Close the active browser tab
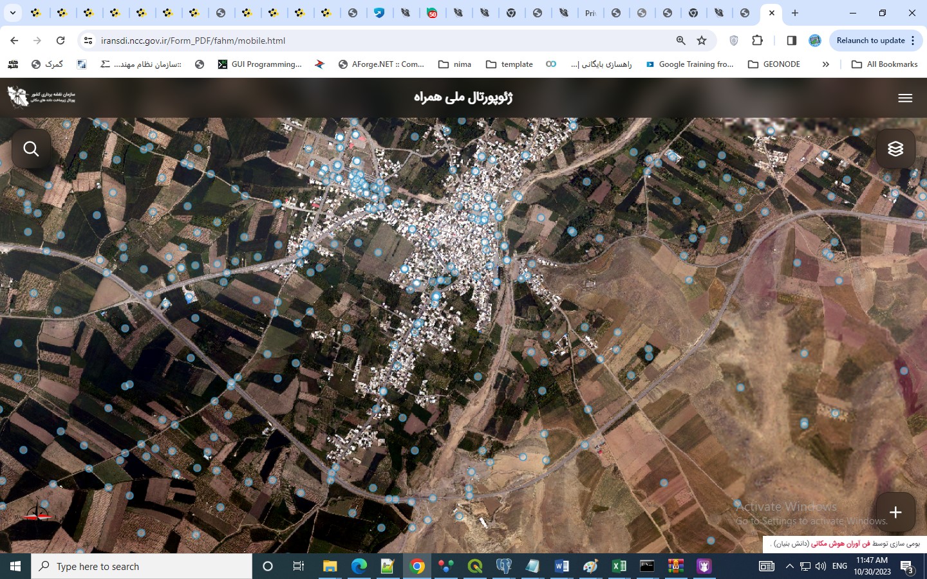 771,13
